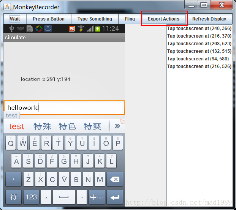
Task: Click the USB status icon
Action: tap(11, 28)
